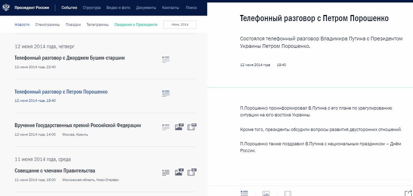Switch to the photo tab in the article footer
413x196 pixels.
click(266, 194)
